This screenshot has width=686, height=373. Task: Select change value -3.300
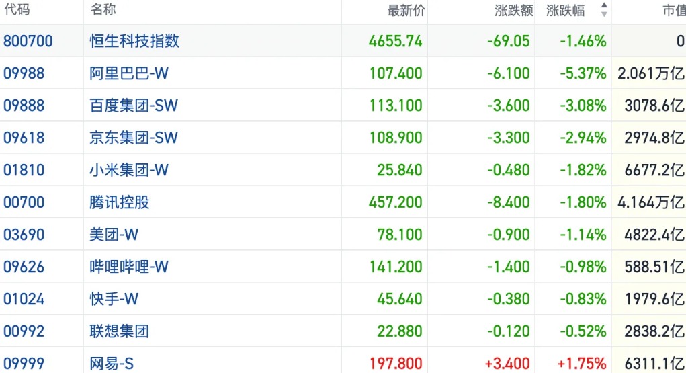pyautogui.click(x=509, y=138)
